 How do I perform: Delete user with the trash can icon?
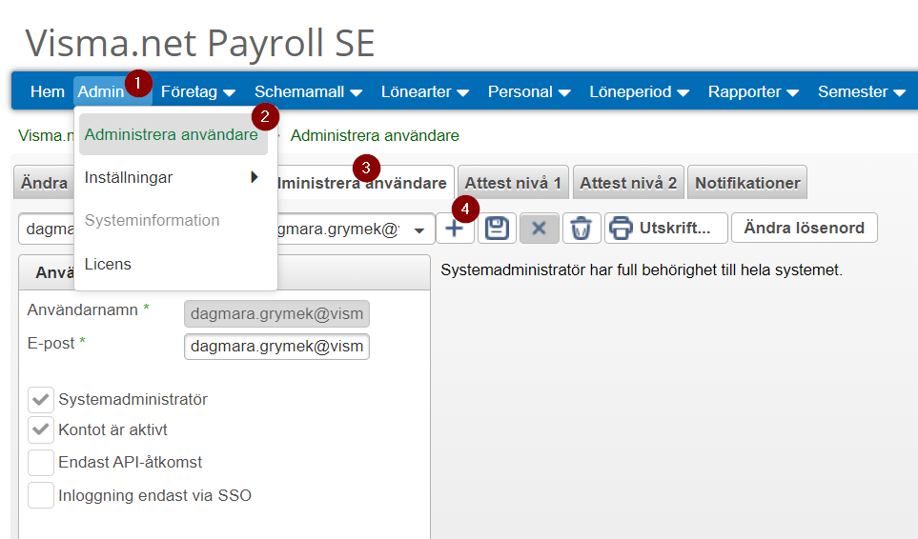coord(581,228)
